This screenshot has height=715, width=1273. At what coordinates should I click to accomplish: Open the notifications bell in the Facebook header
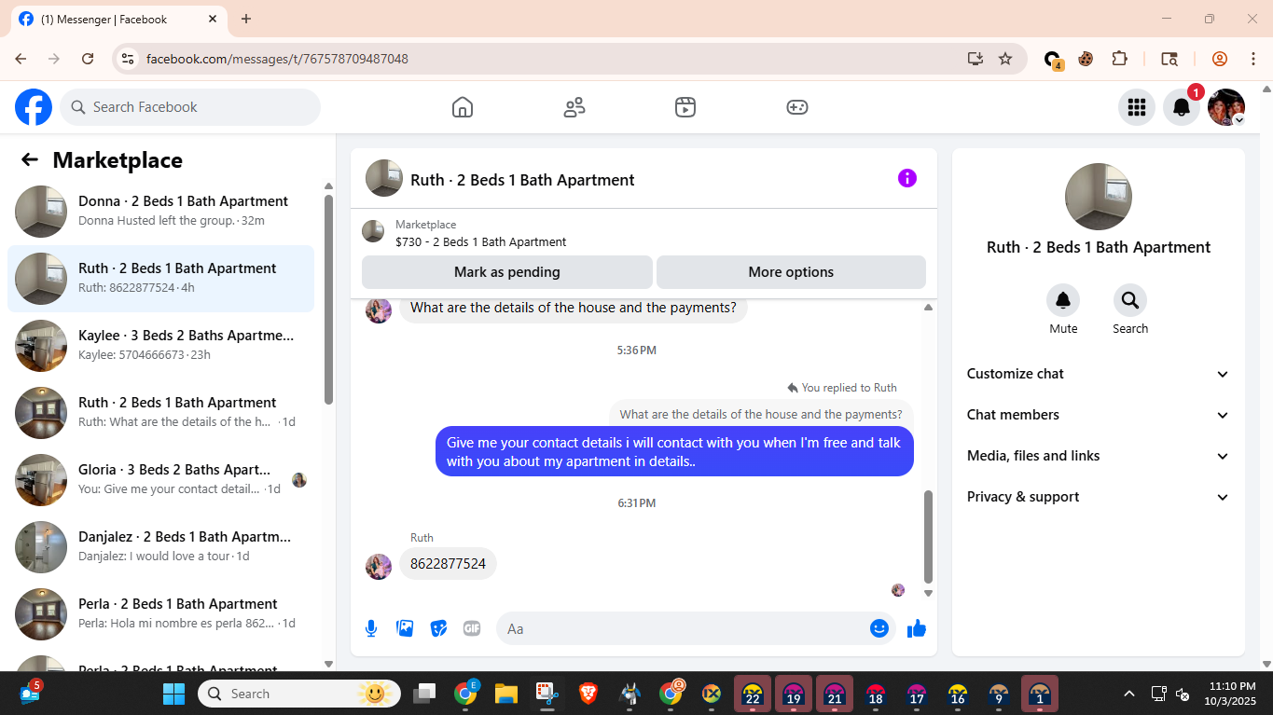(x=1181, y=107)
